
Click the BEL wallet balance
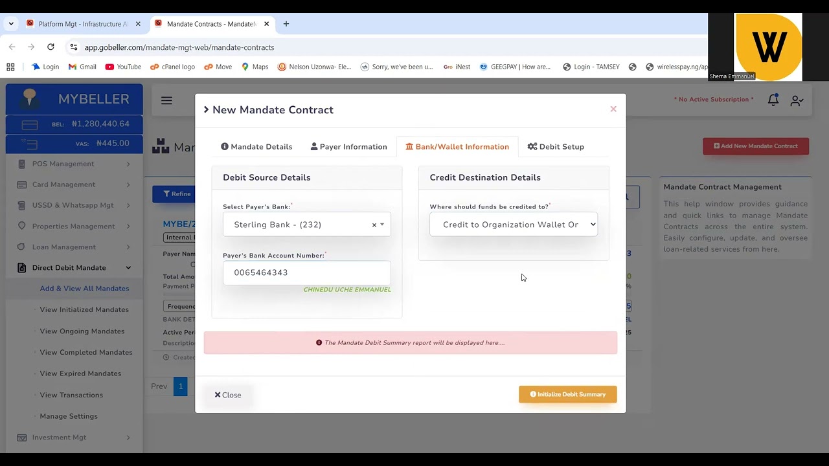pyautogui.click(x=74, y=124)
